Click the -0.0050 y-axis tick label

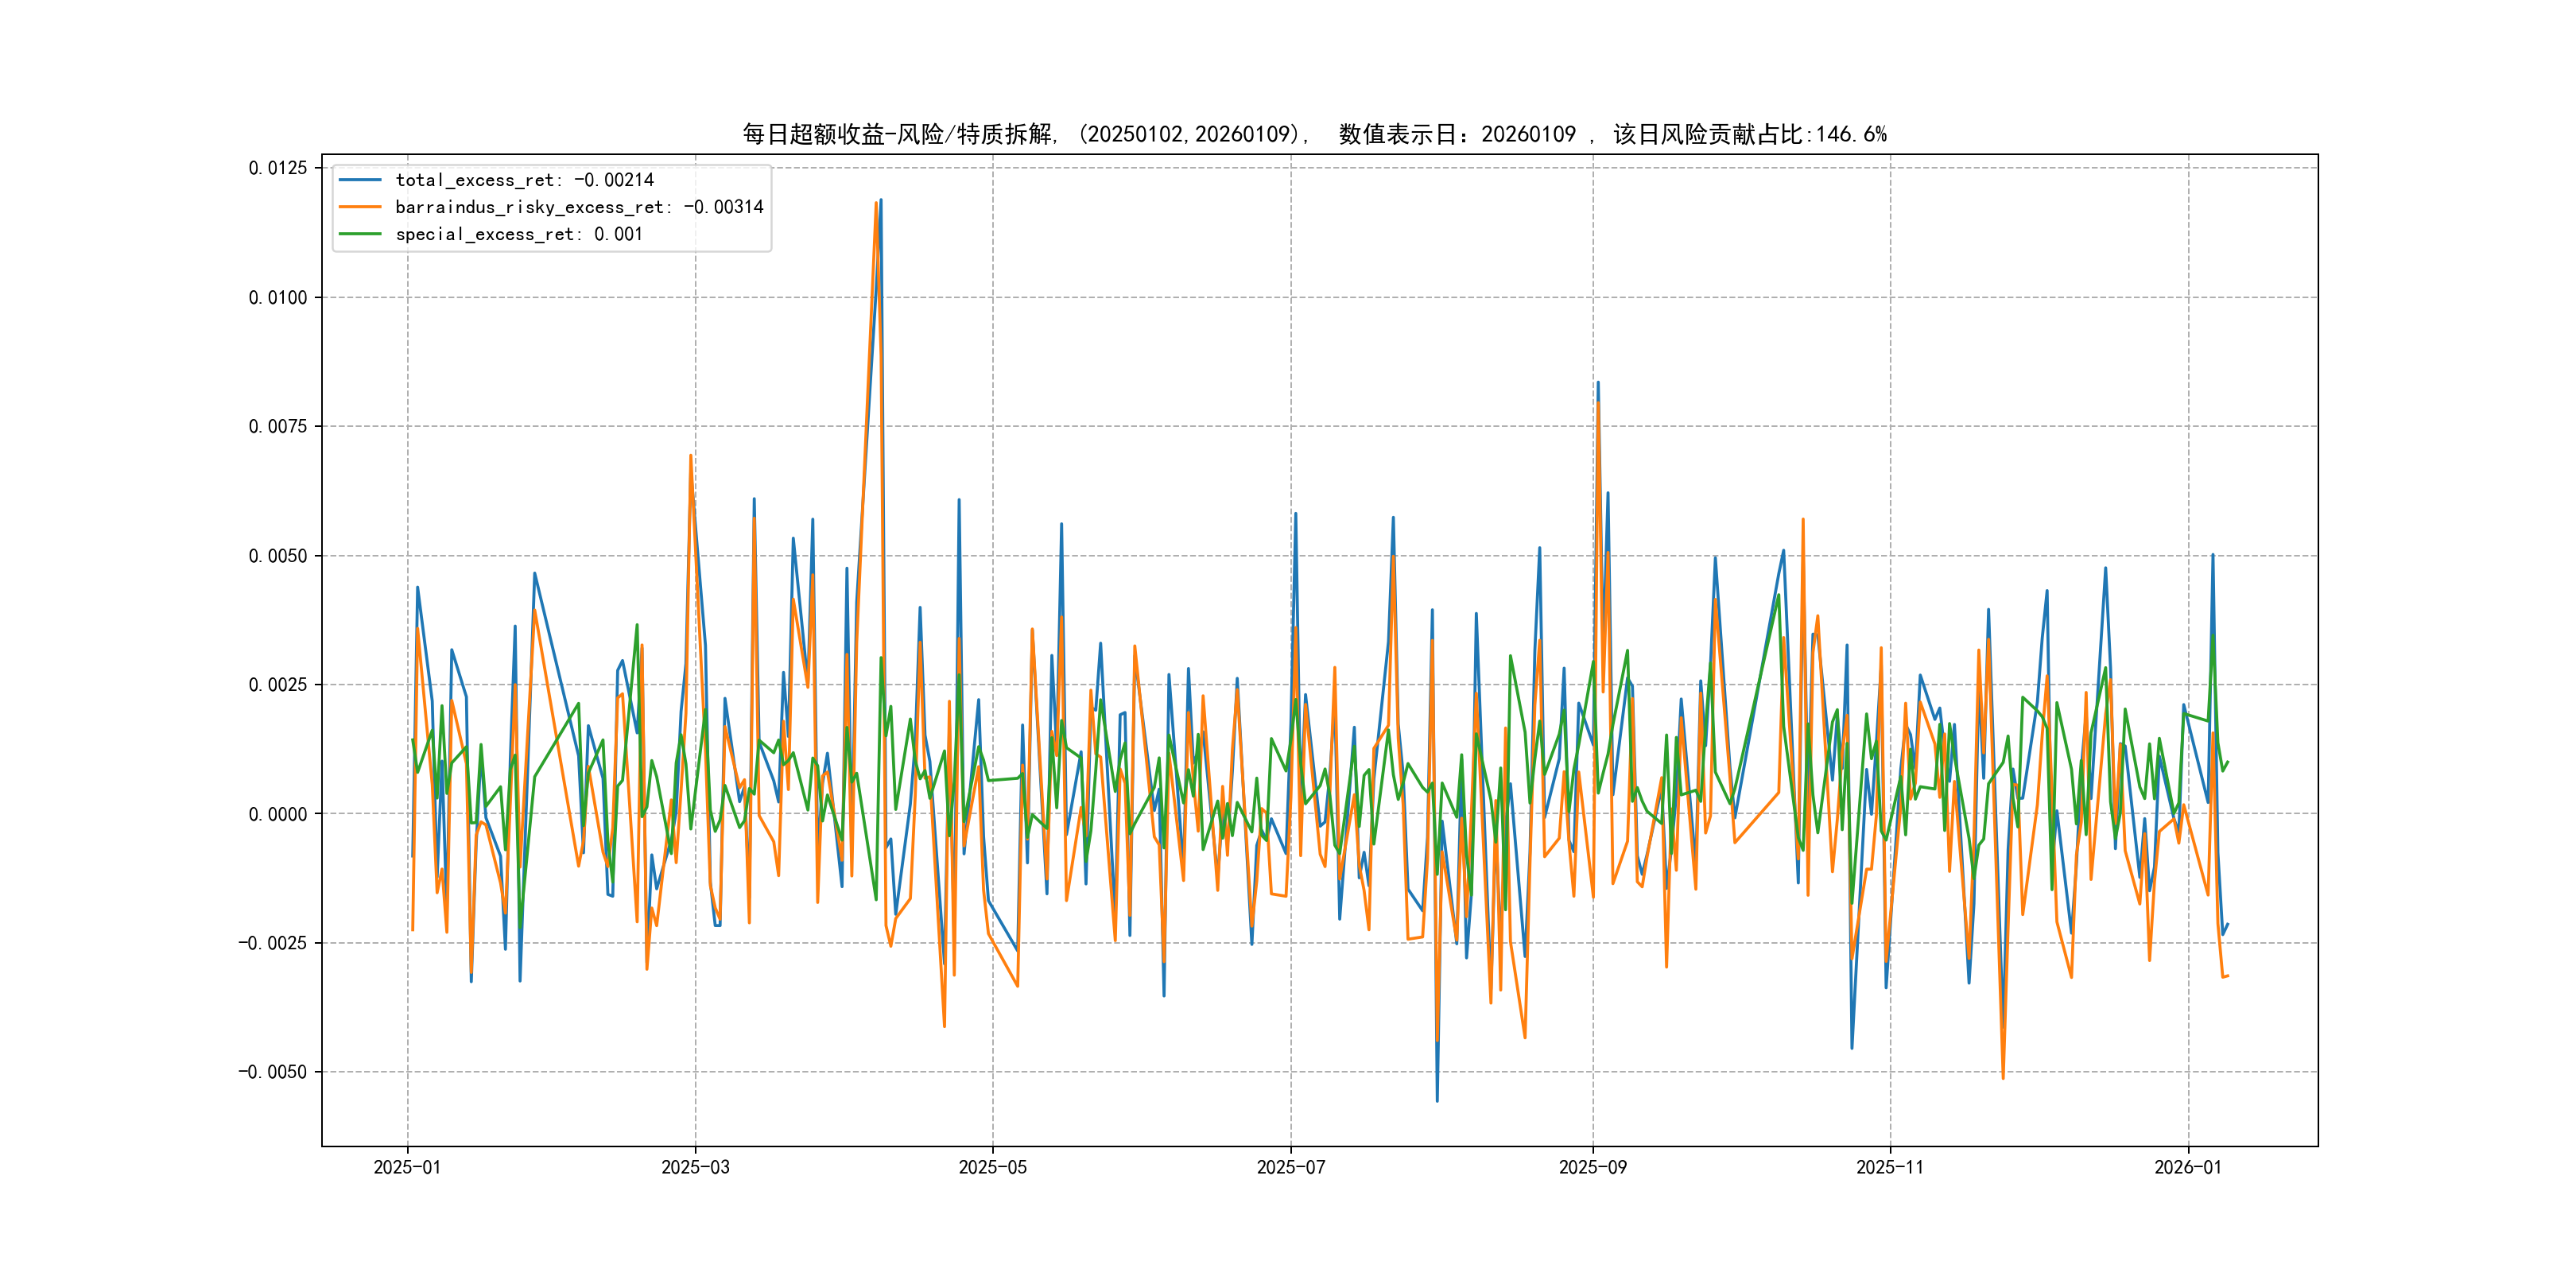pos(273,1072)
